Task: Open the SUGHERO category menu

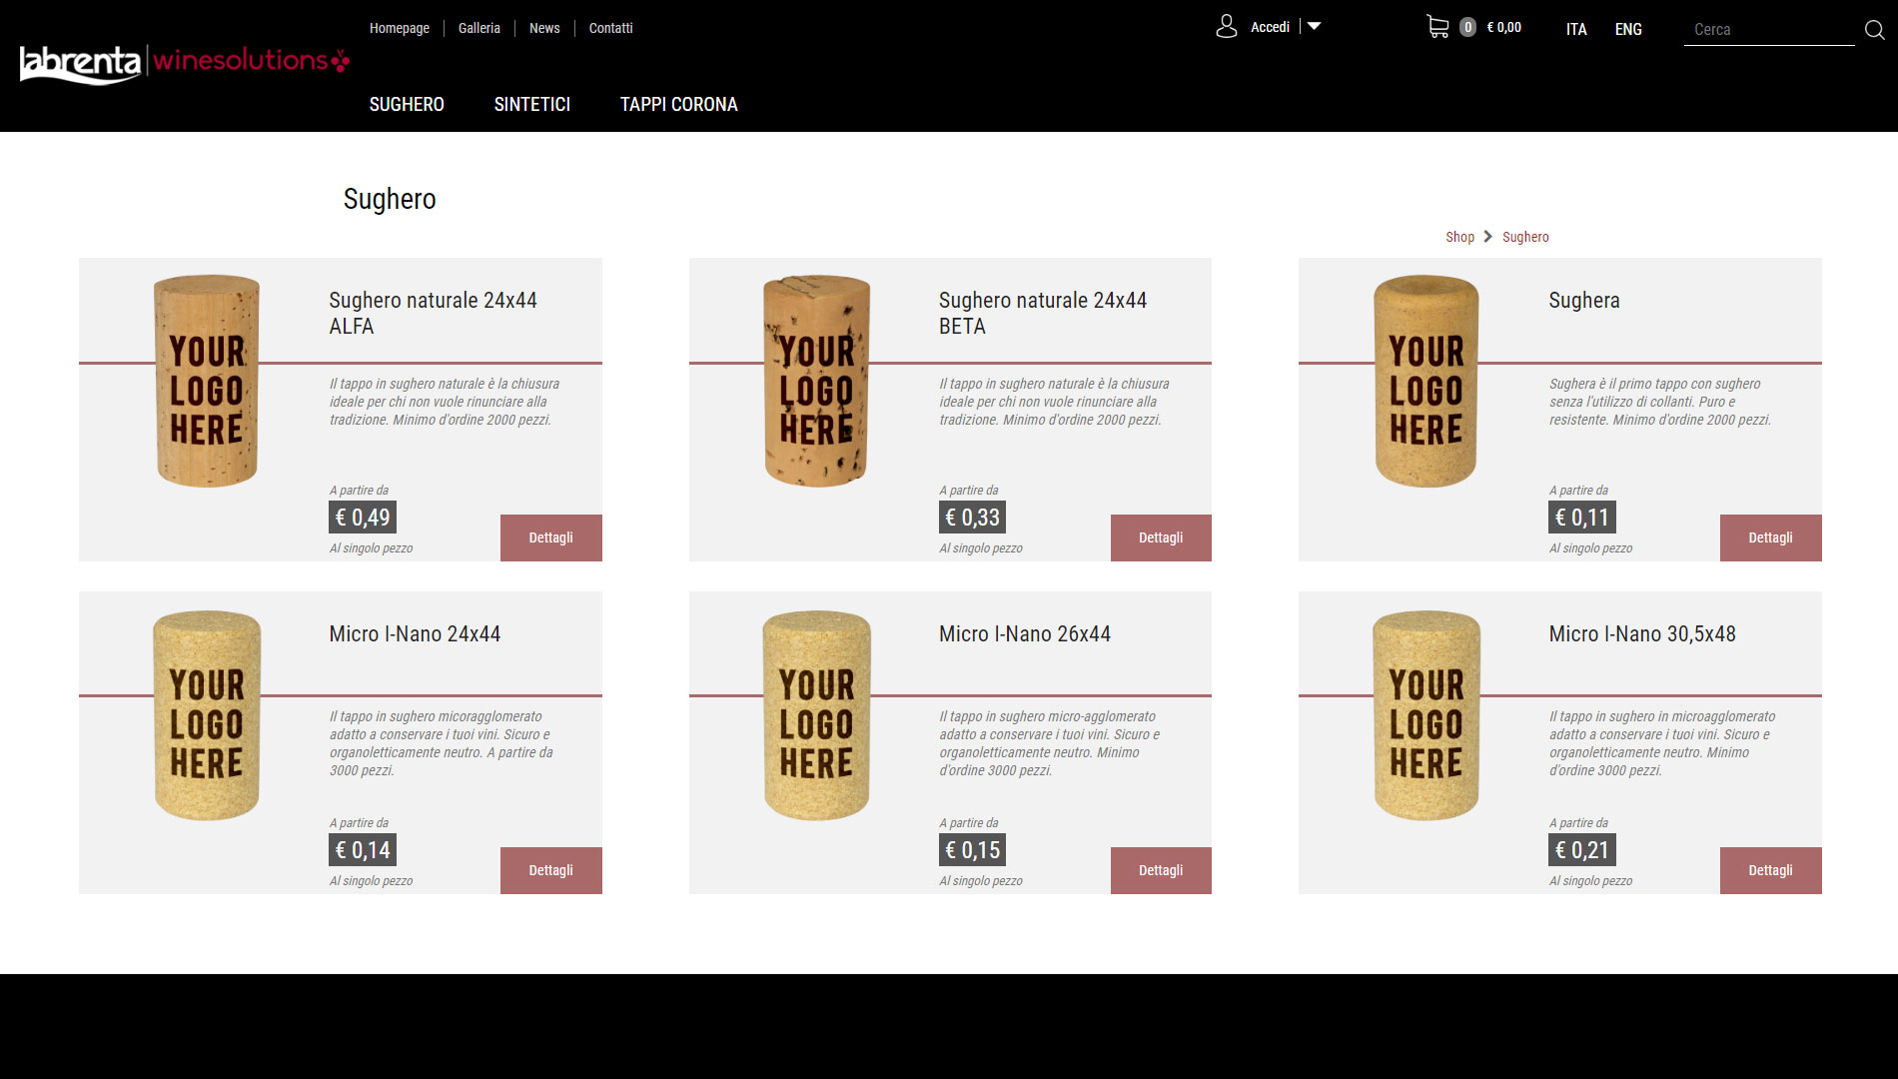Action: tap(407, 104)
